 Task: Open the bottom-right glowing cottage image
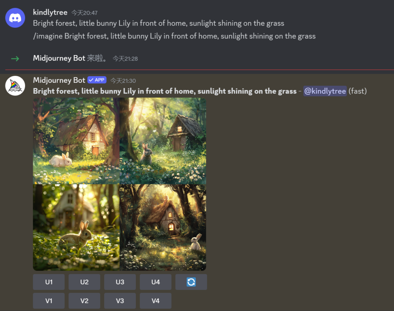163,227
